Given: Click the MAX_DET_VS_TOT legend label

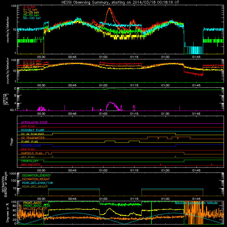Looking at the screenshot, I should (x=35, y=209).
